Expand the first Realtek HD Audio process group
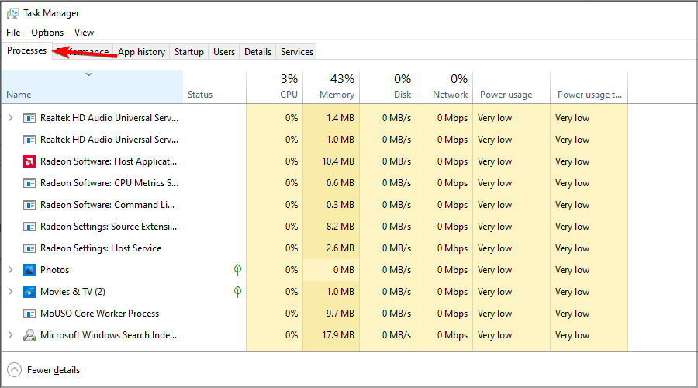 click(11, 118)
